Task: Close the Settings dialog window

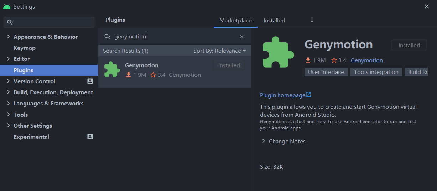Action: point(427,6)
